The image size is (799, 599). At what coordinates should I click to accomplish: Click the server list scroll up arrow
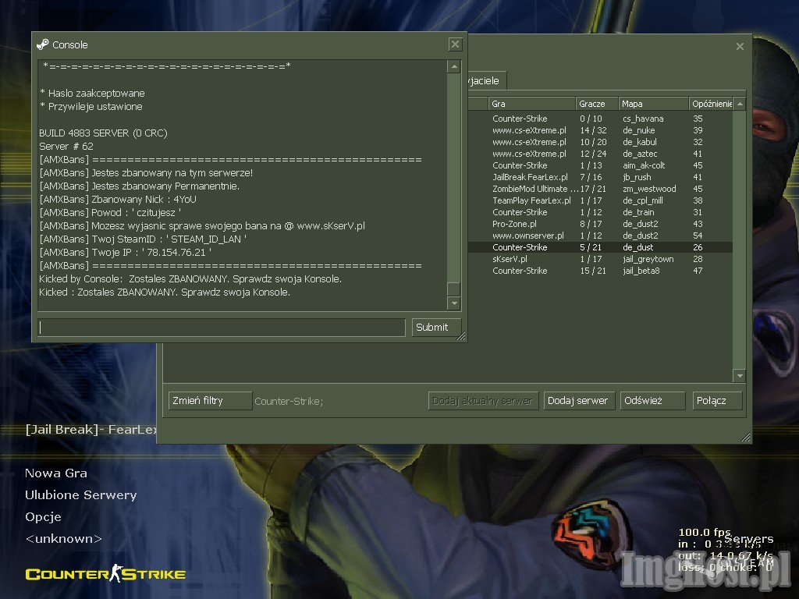pyautogui.click(x=740, y=104)
